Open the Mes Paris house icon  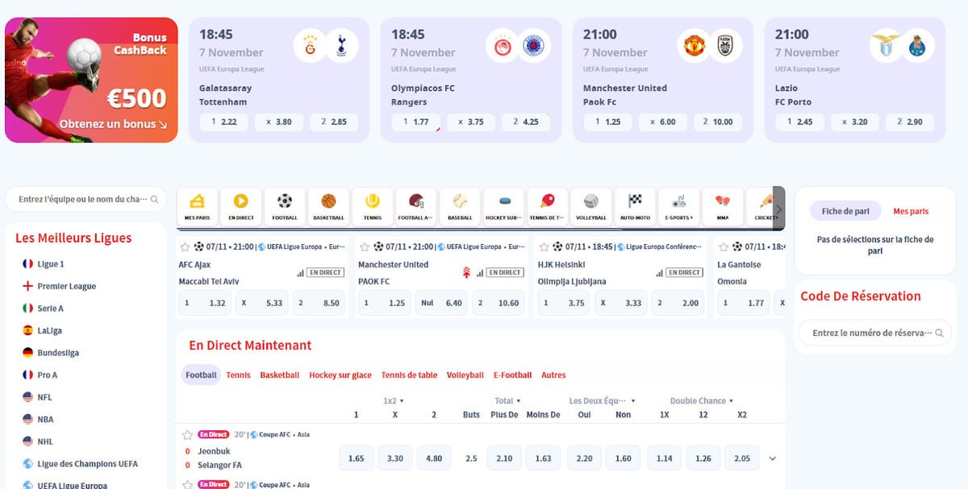pos(197,202)
